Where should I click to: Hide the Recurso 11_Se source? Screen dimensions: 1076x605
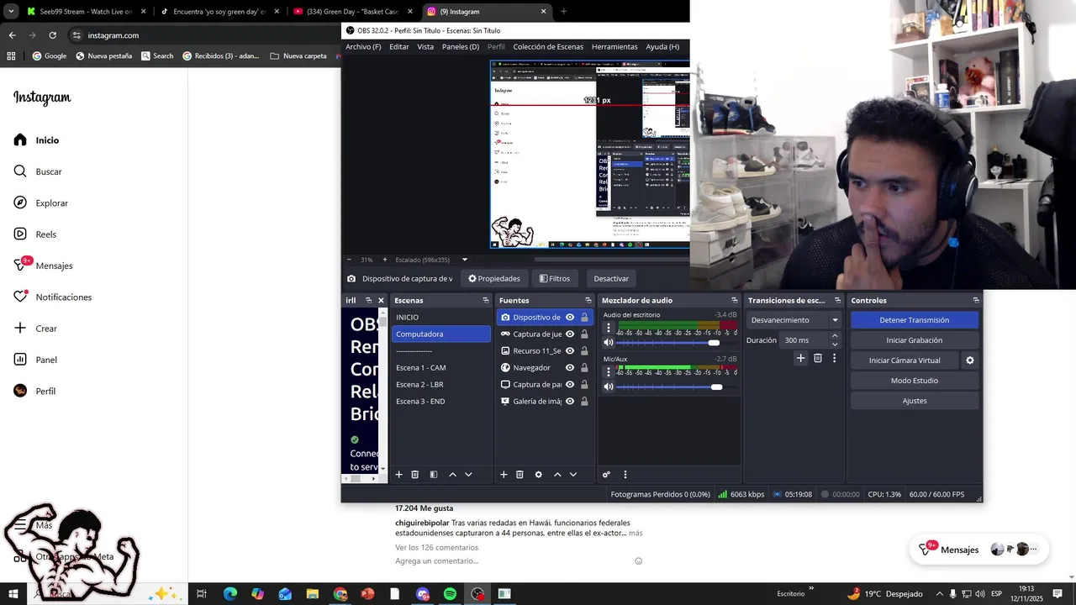coord(570,350)
